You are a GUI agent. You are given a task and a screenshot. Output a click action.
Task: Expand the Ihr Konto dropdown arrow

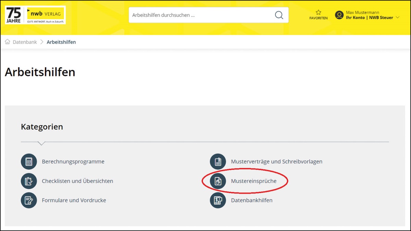coord(398,17)
